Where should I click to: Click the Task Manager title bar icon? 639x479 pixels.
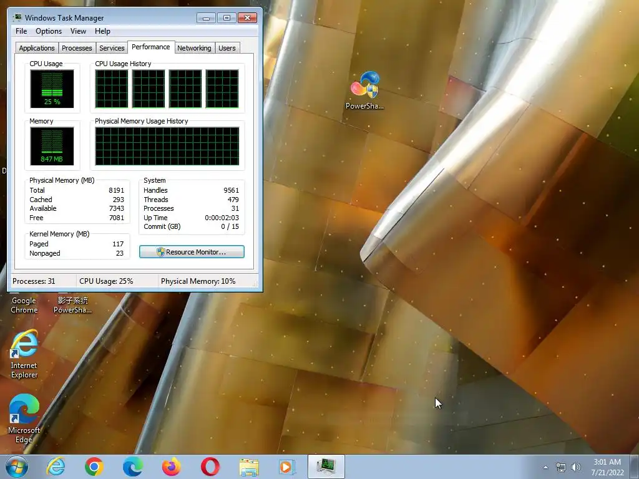17,17
